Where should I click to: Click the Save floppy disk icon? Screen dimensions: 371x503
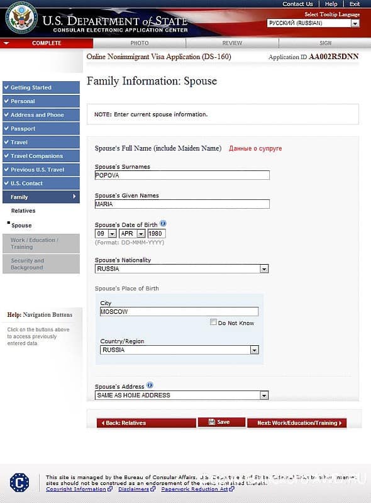coord(212,422)
